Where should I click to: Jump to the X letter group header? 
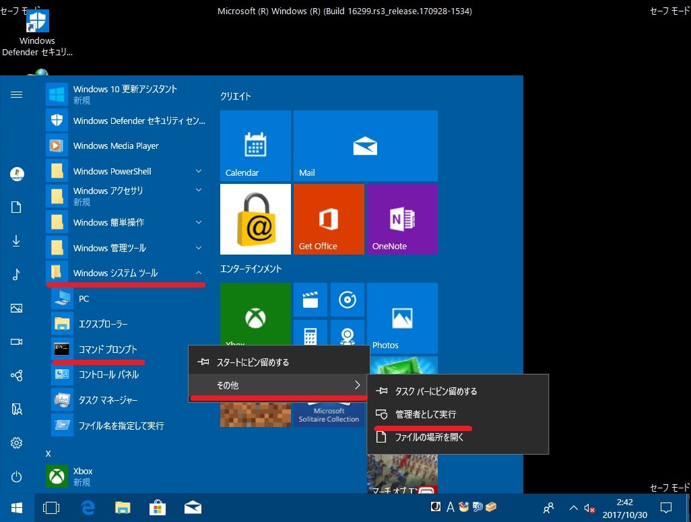(48, 453)
